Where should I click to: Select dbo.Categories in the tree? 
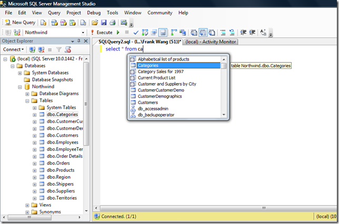click(x=62, y=115)
